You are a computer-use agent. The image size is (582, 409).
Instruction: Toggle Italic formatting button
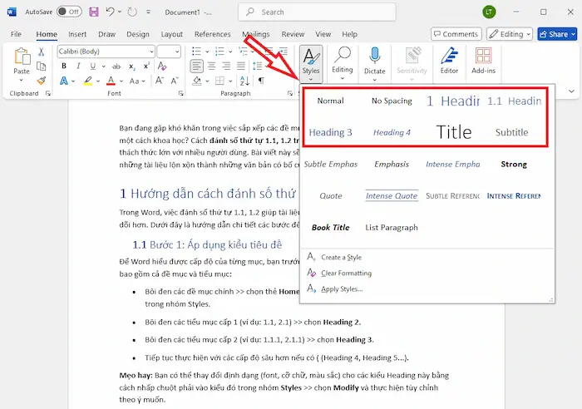(76, 66)
